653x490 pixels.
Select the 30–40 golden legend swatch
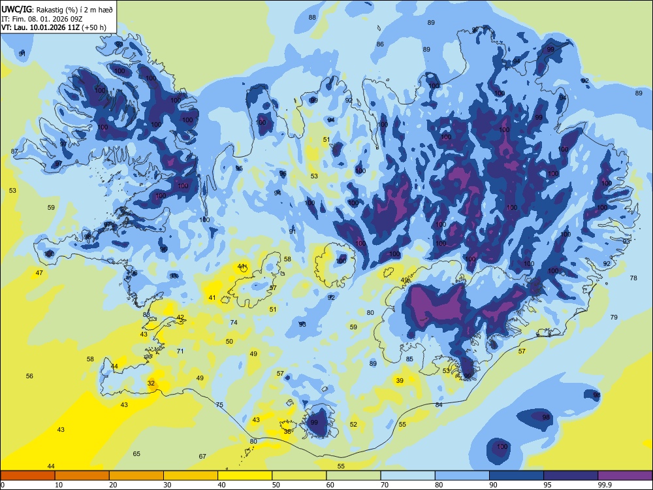tap(191, 476)
